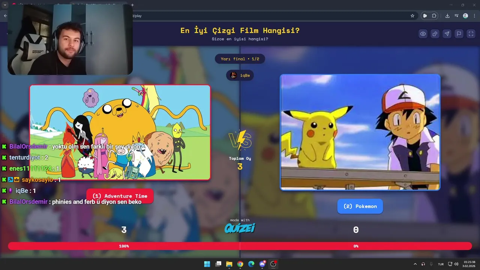Click the eye visibility icon in Quizei header

click(423, 34)
